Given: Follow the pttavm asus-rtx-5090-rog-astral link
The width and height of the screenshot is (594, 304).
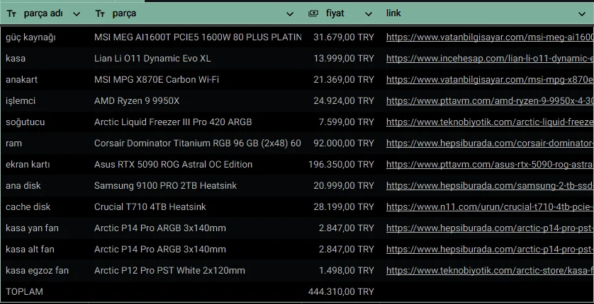Looking at the screenshot, I should coord(490,164).
